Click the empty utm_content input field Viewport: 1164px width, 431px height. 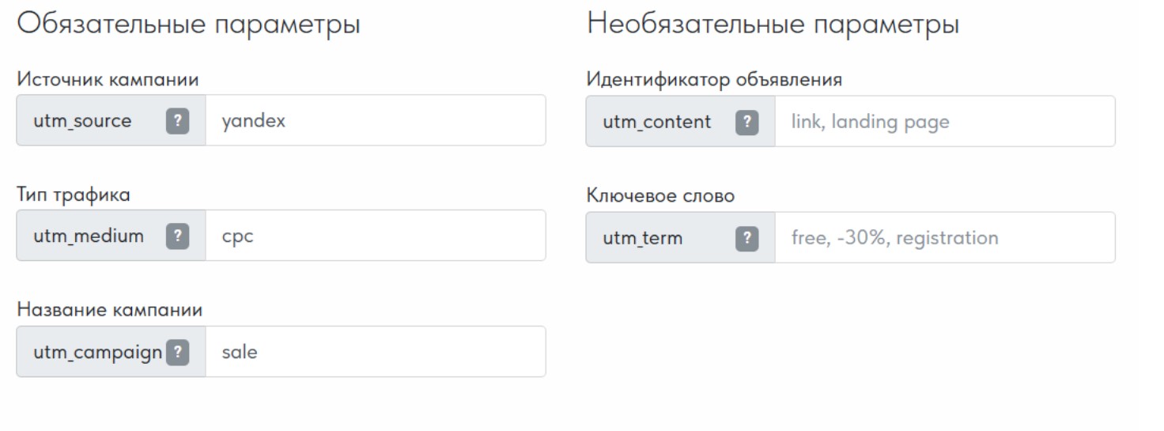point(944,122)
